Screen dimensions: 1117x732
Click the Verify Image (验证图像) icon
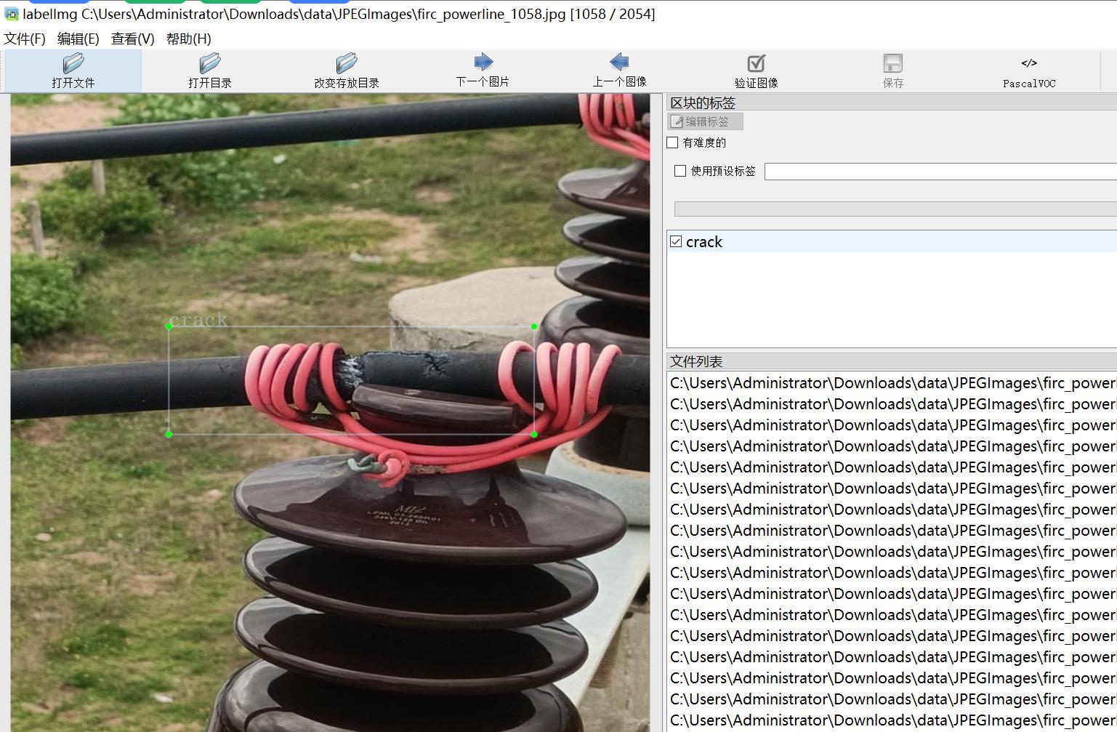pyautogui.click(x=756, y=64)
